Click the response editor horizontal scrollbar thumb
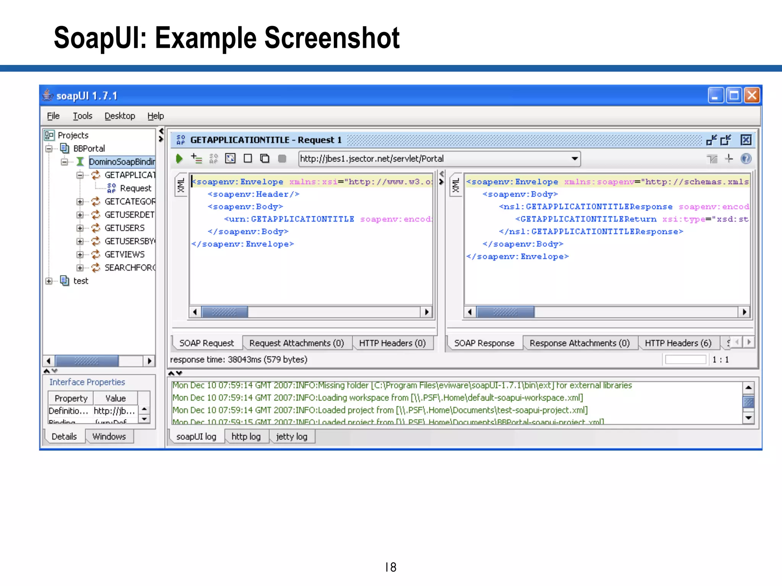The width and height of the screenshot is (782, 586). tap(505, 312)
